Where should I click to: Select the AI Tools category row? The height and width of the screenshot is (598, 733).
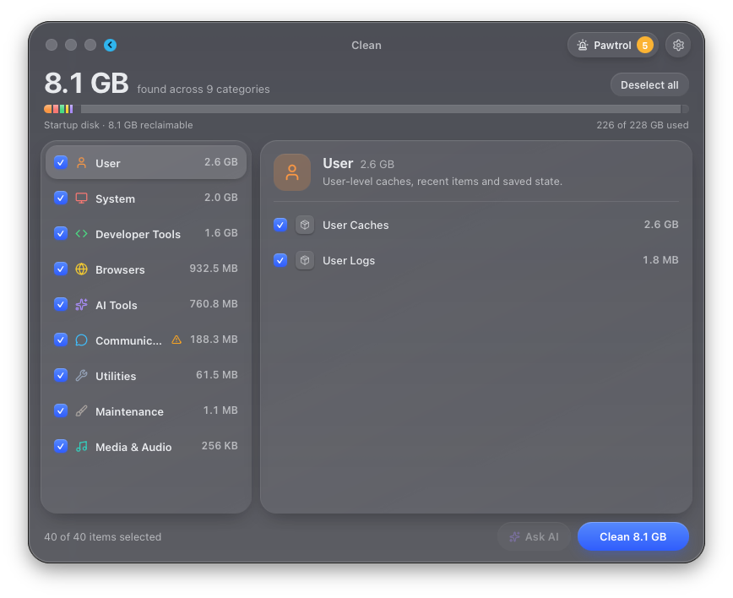pos(146,304)
